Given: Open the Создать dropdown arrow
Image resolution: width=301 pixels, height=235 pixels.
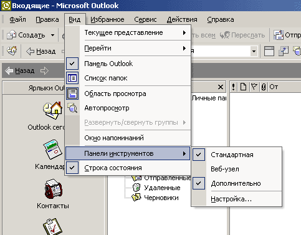Looking at the screenshot, I should (53, 35).
